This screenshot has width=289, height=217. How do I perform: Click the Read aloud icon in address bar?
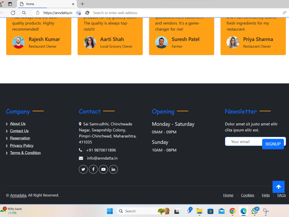pos(284,13)
